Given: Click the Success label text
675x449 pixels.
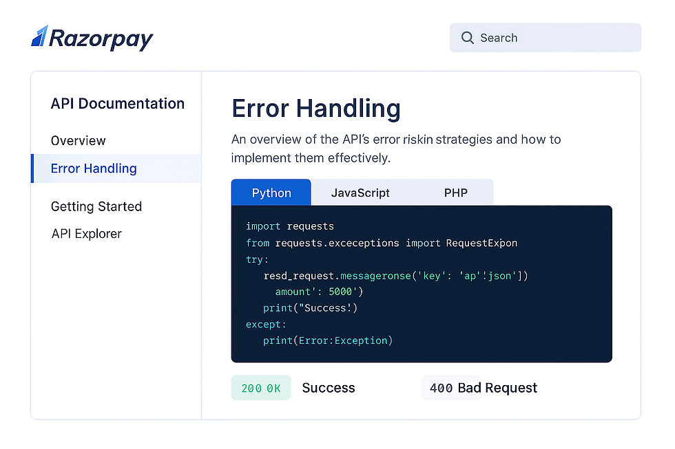Looking at the screenshot, I should point(329,388).
